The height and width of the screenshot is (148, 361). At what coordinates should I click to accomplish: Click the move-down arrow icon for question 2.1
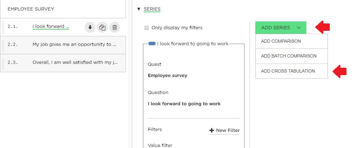90,28
